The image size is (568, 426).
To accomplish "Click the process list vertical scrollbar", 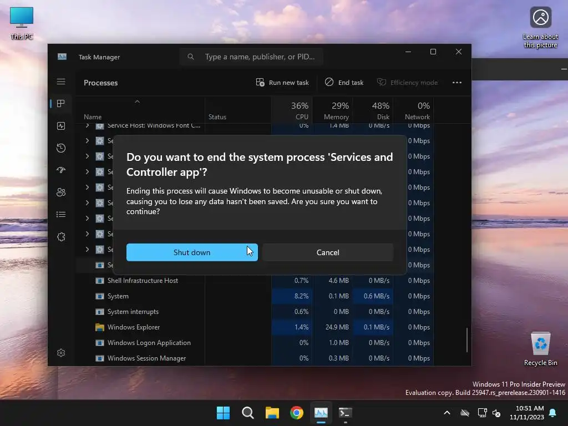I will point(467,340).
